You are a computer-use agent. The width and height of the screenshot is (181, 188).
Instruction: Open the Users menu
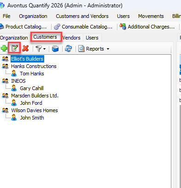pyautogui.click(x=123, y=16)
